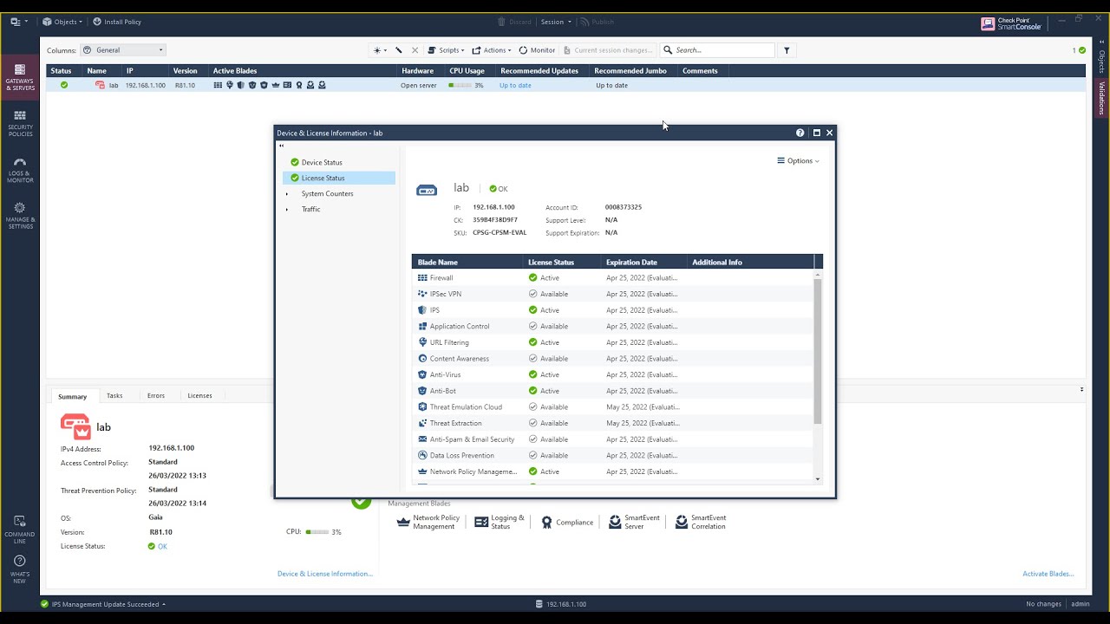Click the Monitor button

[537, 50]
